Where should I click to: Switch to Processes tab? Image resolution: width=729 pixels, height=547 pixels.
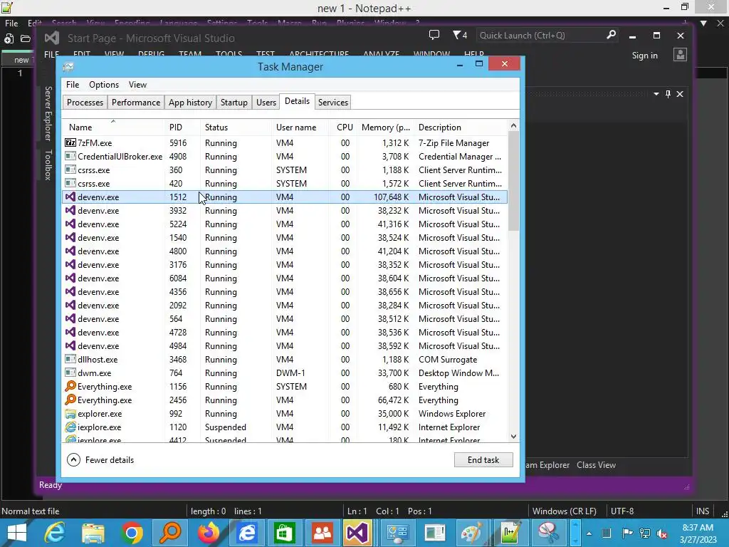click(x=85, y=103)
